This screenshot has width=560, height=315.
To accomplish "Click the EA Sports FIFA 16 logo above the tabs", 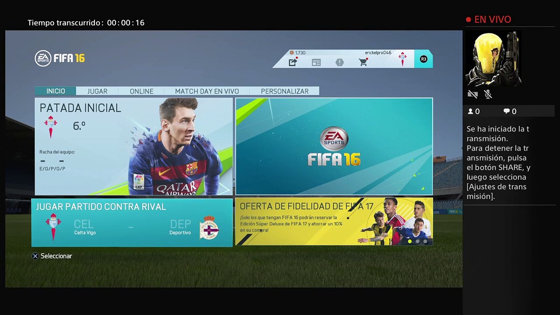I will [x=60, y=58].
